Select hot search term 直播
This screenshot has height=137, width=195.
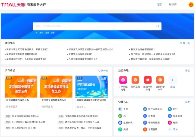click(47, 33)
